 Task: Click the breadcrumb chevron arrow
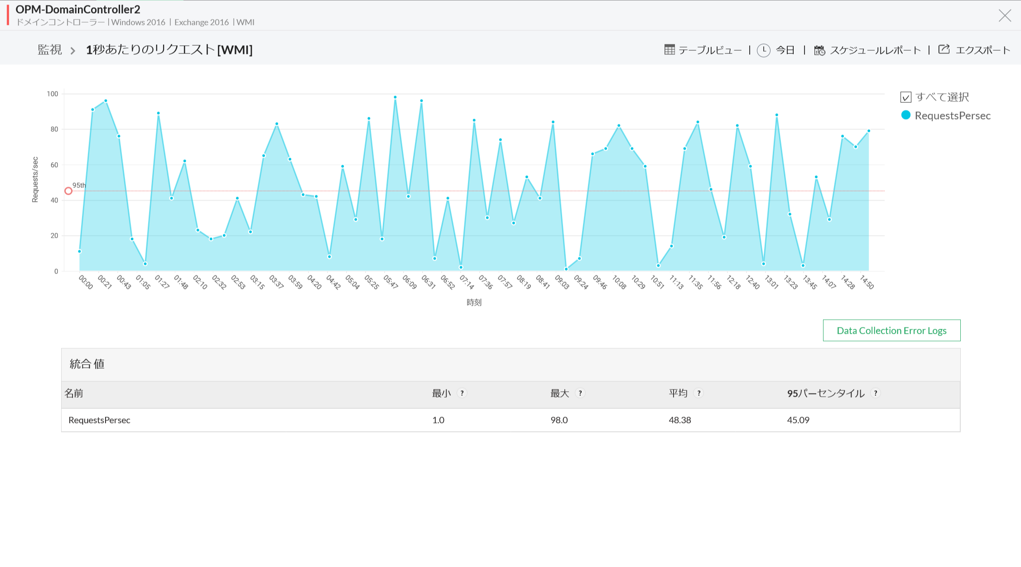pos(73,51)
